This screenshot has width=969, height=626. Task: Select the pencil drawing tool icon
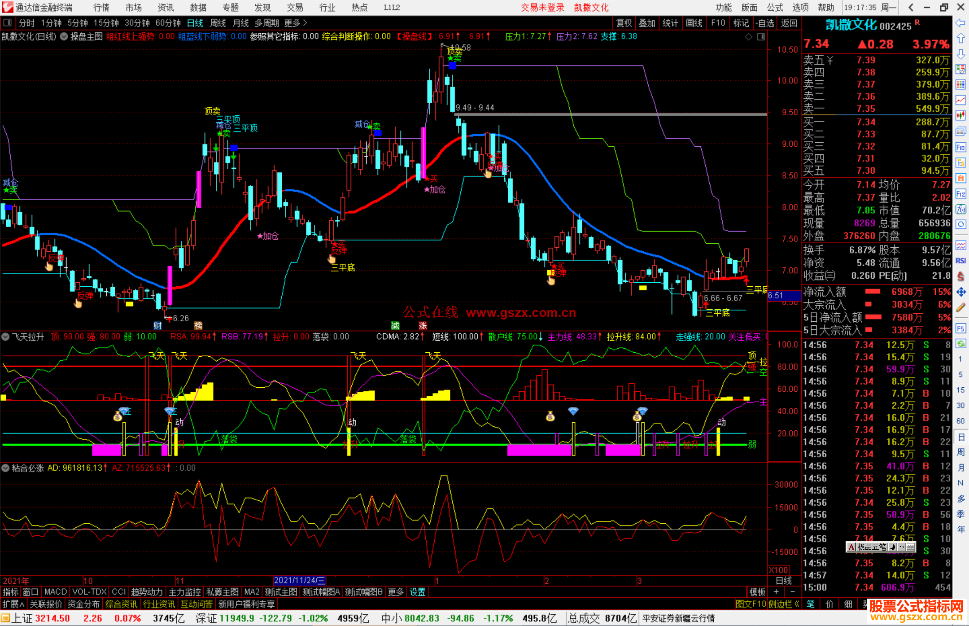960,307
